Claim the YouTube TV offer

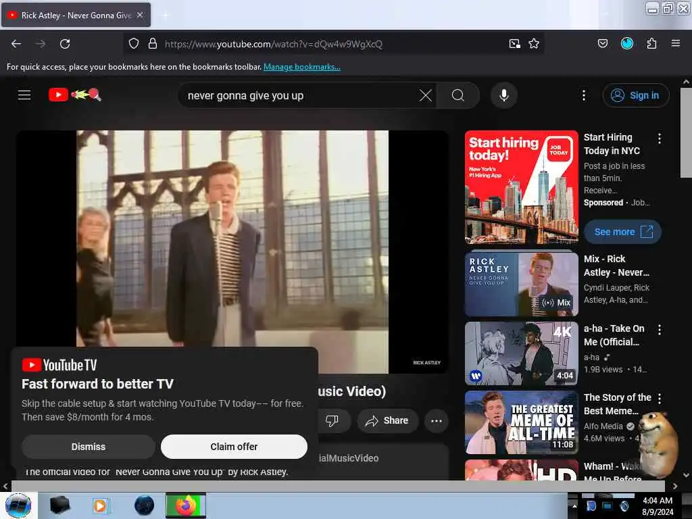click(234, 447)
